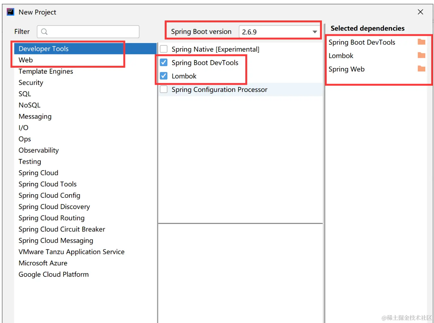Close the New Project dialog
The height and width of the screenshot is (323, 434).
[420, 12]
